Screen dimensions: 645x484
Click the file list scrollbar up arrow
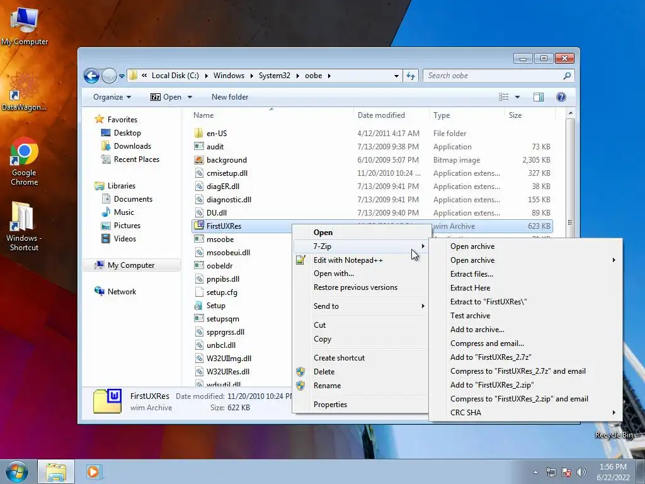(x=570, y=113)
